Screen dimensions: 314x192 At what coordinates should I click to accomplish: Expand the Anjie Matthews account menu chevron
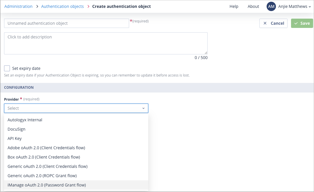pyautogui.click(x=310, y=7)
